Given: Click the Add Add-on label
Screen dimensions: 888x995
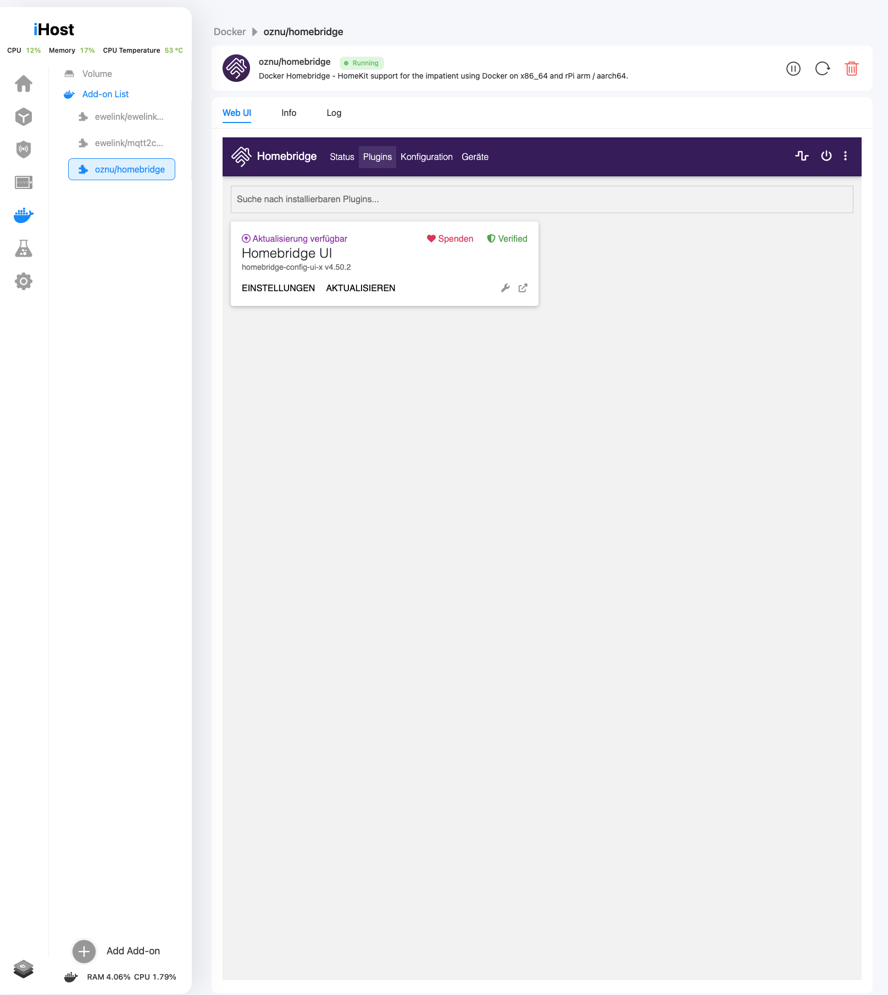Looking at the screenshot, I should click(x=134, y=951).
